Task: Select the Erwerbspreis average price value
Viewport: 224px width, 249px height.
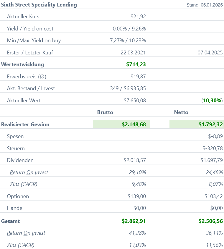Action: (138, 77)
